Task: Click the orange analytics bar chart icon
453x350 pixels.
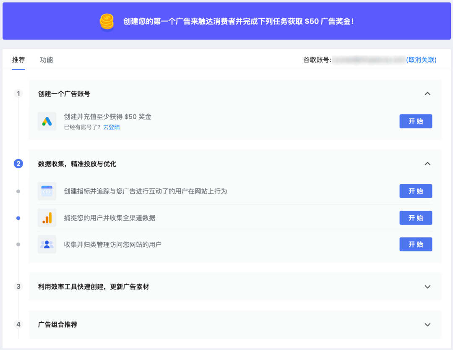Action: (47, 218)
